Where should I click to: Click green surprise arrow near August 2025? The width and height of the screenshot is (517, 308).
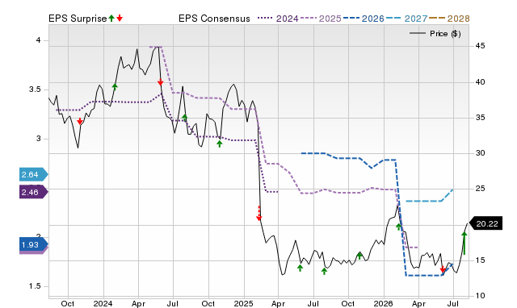tap(324, 271)
